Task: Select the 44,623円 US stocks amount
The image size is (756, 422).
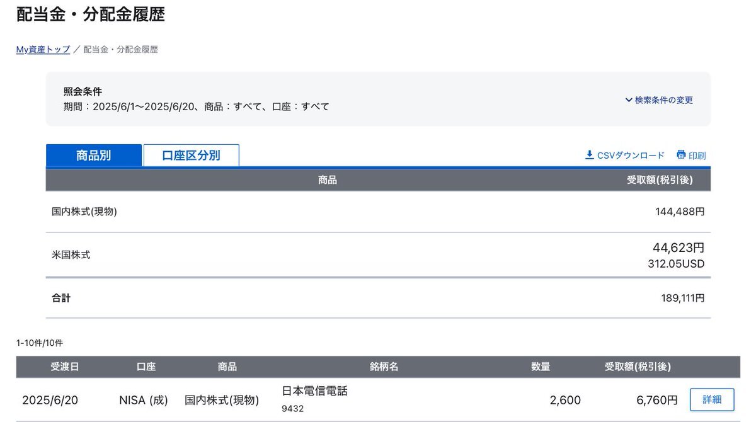Action: pyautogui.click(x=679, y=248)
